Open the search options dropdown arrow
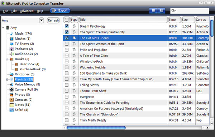The width and height of the screenshot is (215, 137). pos(175,11)
